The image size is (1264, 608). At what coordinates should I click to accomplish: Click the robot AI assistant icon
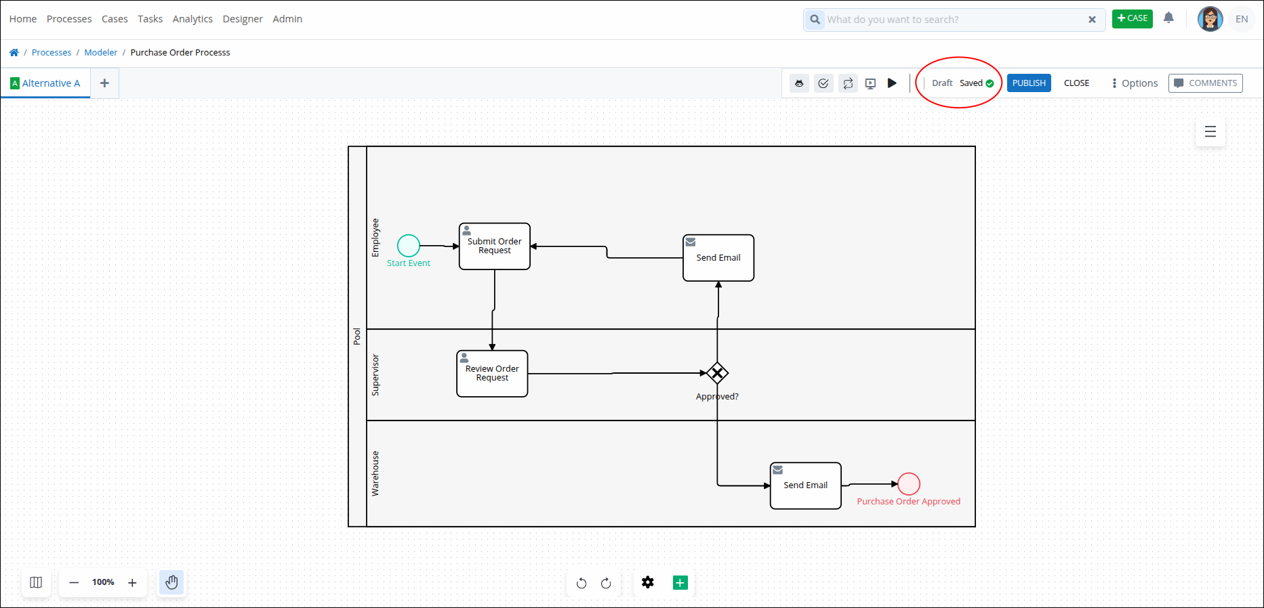tap(799, 83)
